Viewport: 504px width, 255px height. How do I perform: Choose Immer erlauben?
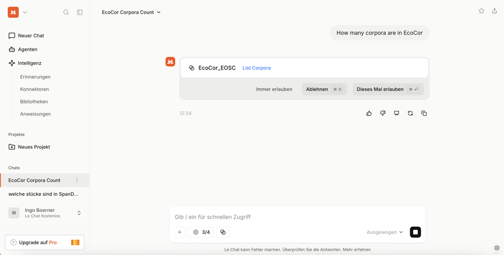[274, 89]
